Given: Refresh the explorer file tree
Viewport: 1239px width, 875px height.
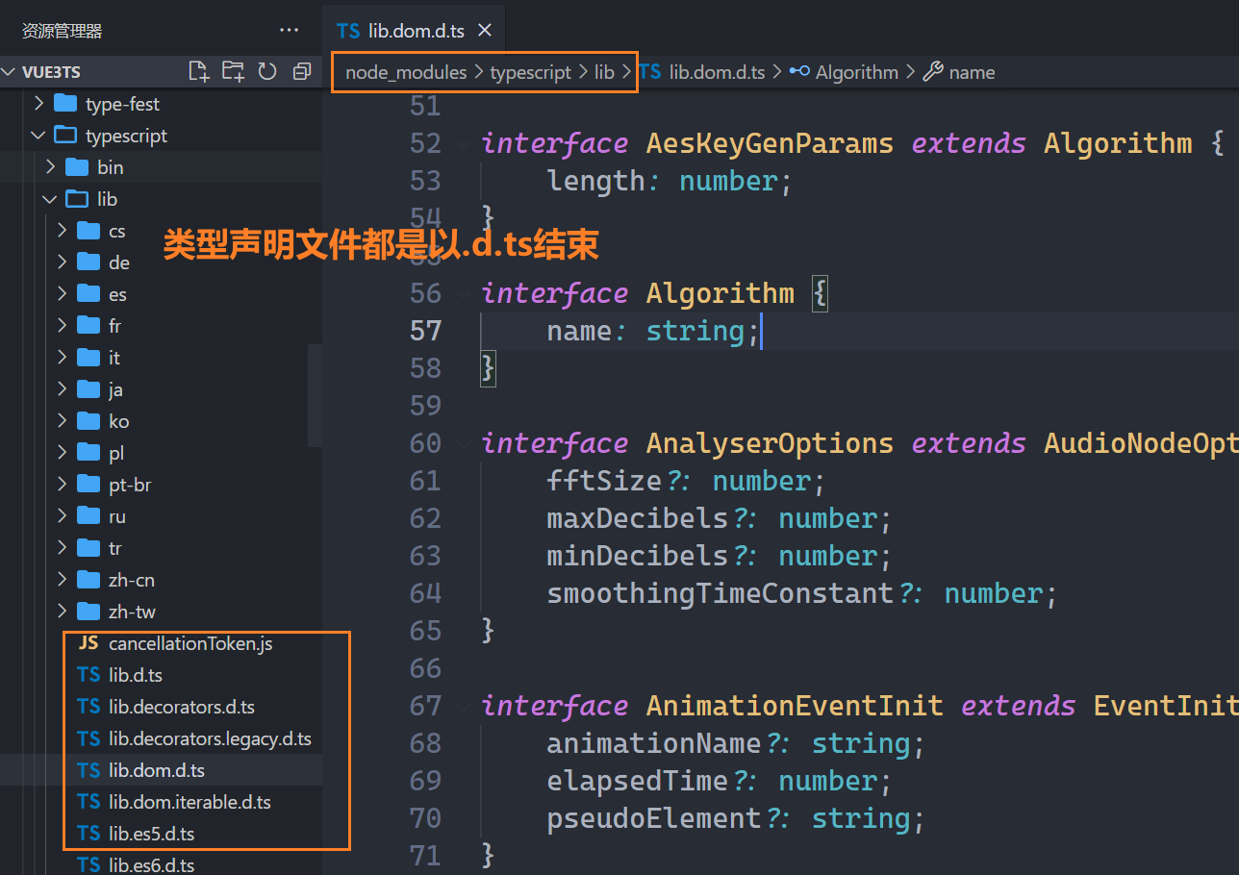Looking at the screenshot, I should (x=267, y=71).
